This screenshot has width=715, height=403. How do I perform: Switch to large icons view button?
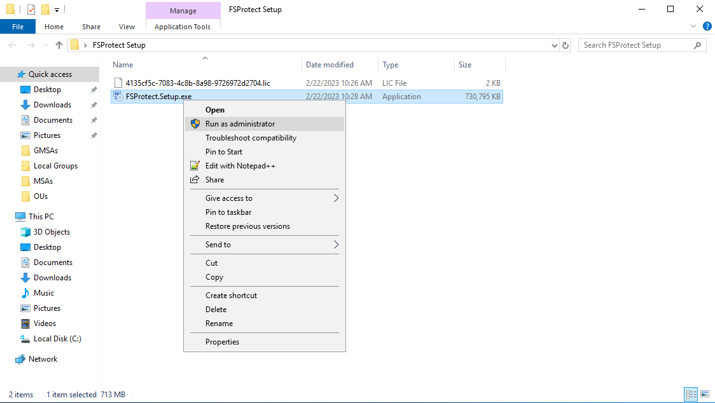[x=705, y=395]
